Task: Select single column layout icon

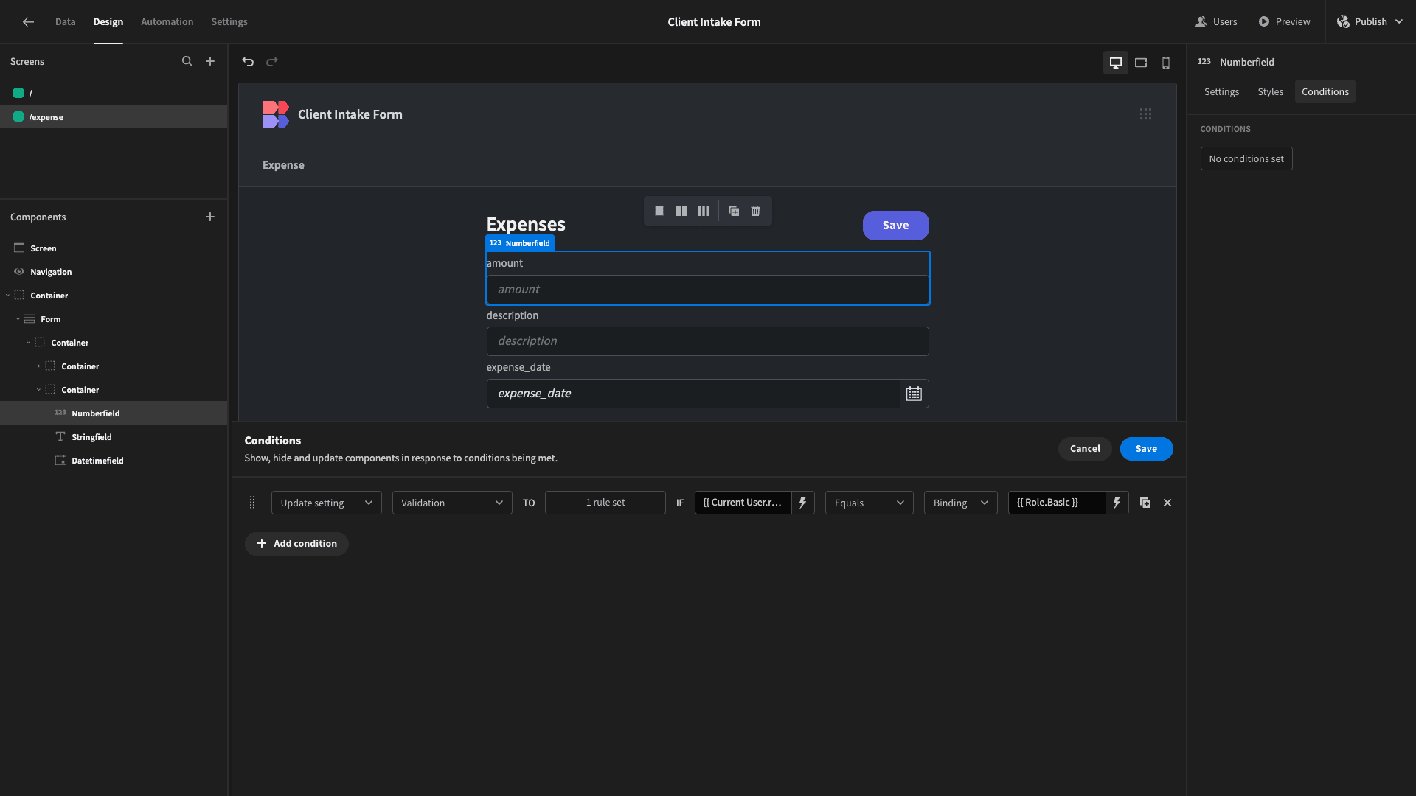Action: point(659,211)
